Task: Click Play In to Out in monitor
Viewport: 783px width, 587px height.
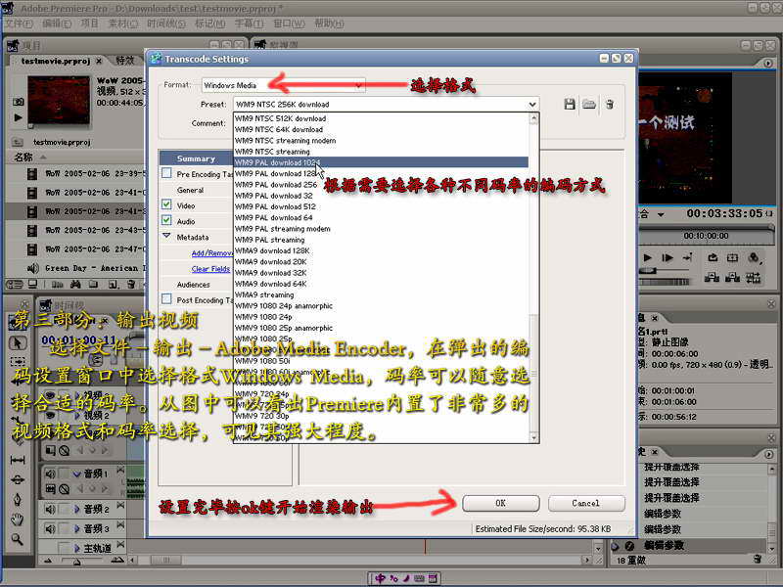Action: [668, 257]
